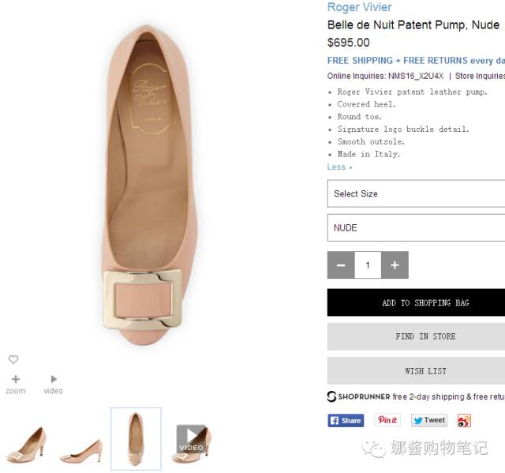Click Add to Shopping Bag button

coord(416,302)
